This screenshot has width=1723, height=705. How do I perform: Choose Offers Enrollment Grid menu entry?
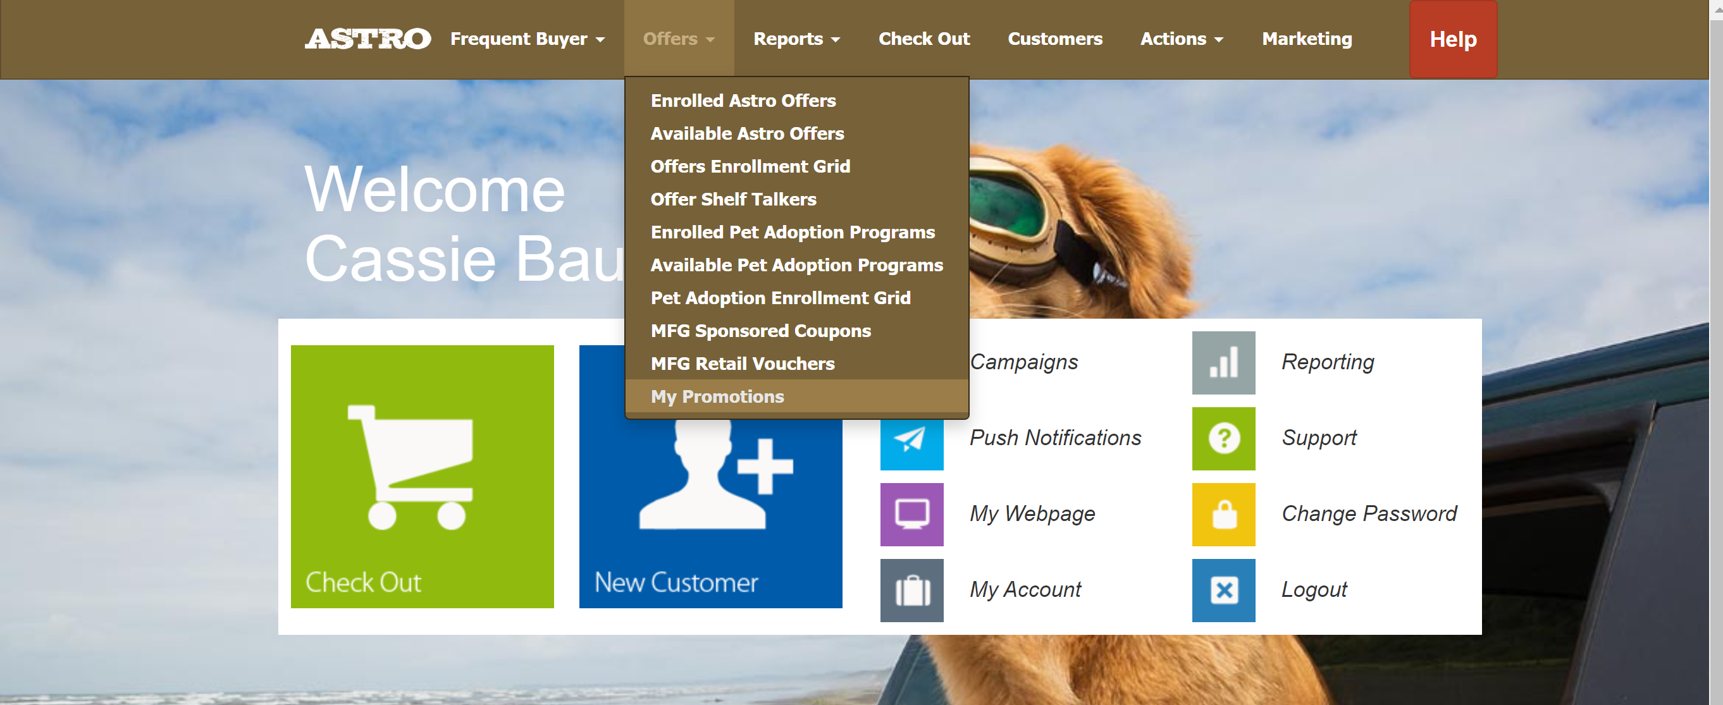pos(750,166)
